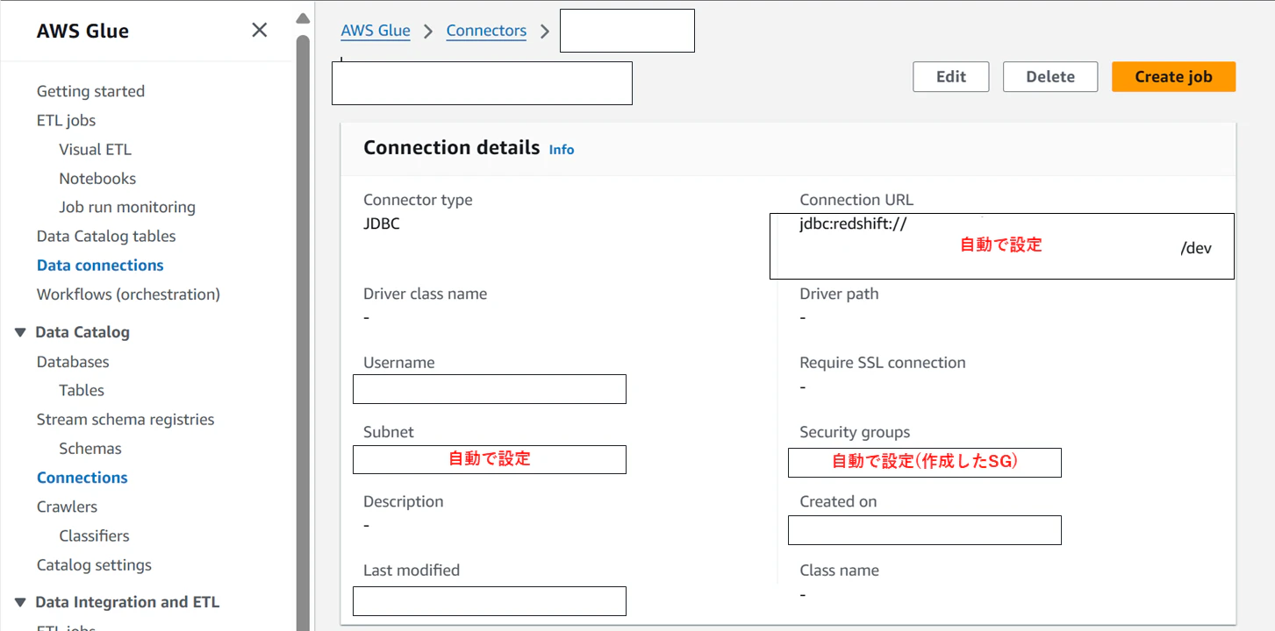
Task: Open Getting started page
Action: point(90,91)
